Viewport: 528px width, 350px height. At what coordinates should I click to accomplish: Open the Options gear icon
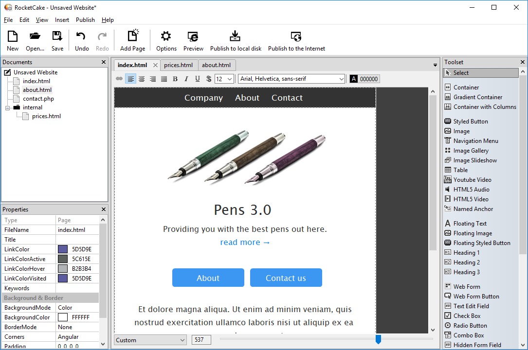166,36
